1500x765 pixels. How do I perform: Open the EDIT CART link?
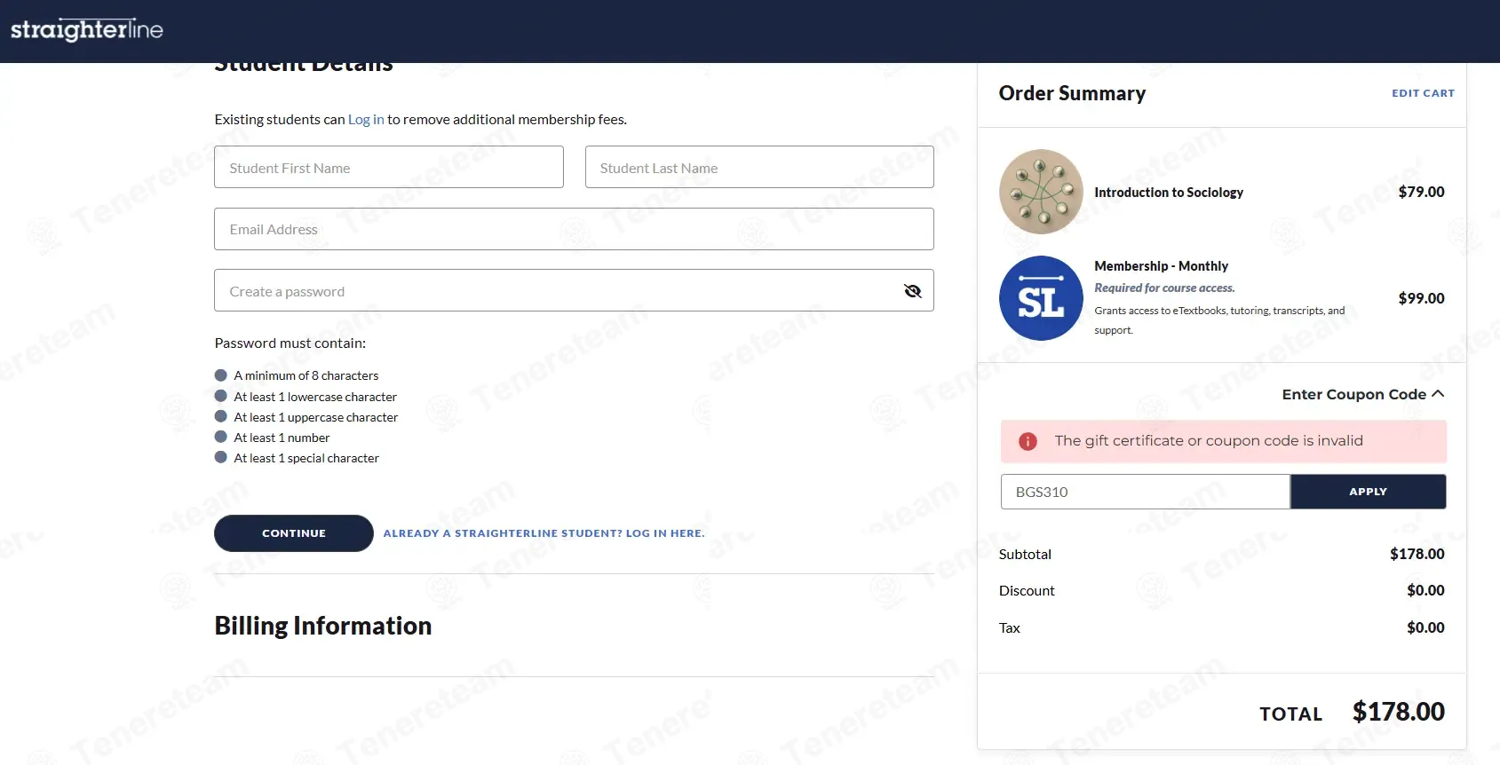(1423, 93)
